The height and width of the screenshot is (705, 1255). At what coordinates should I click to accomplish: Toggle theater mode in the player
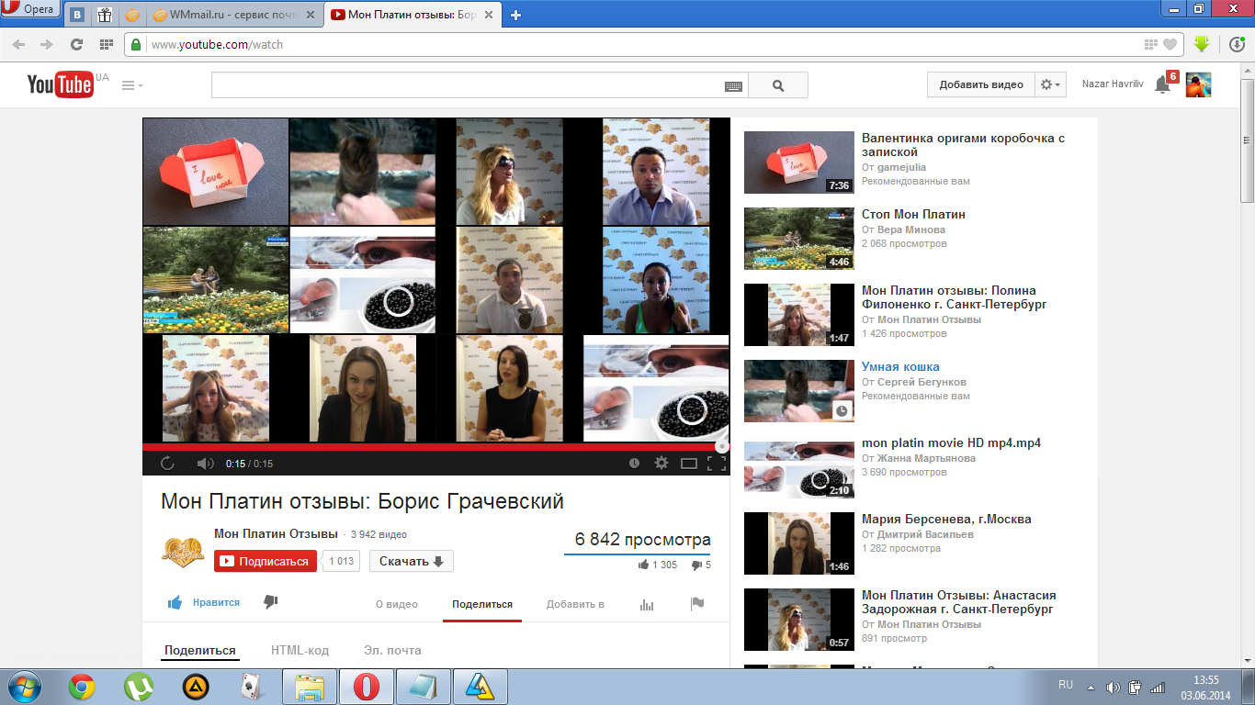[x=689, y=464]
